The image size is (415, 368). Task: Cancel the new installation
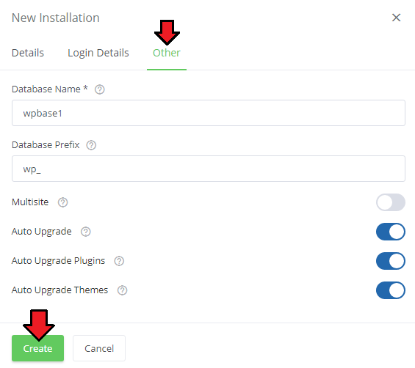pos(99,348)
